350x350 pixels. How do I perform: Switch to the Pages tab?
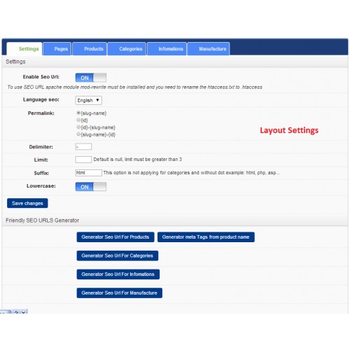click(57, 49)
